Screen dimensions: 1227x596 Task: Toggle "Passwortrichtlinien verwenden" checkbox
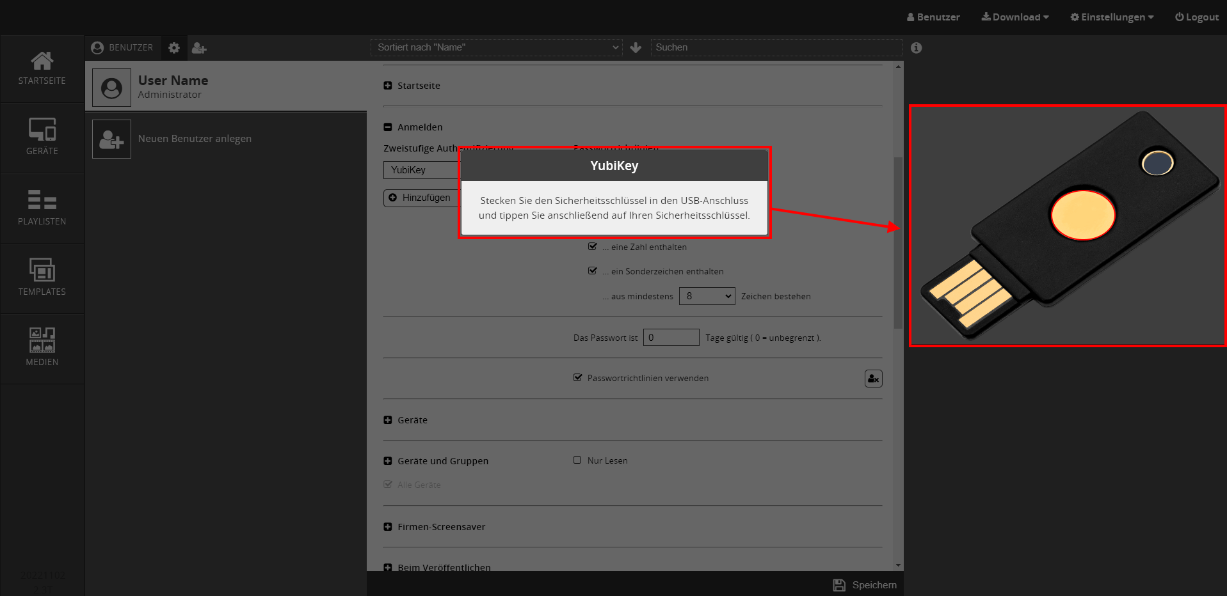pos(578,378)
